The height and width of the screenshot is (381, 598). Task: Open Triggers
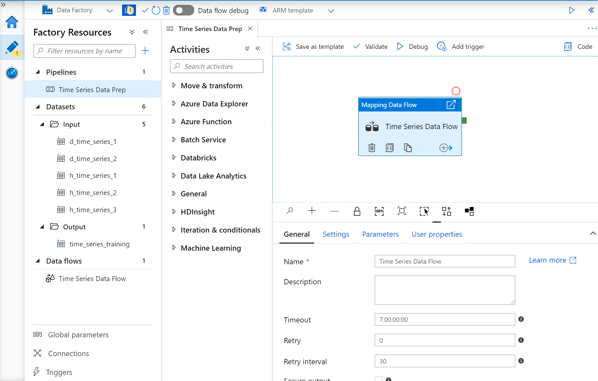click(53, 372)
